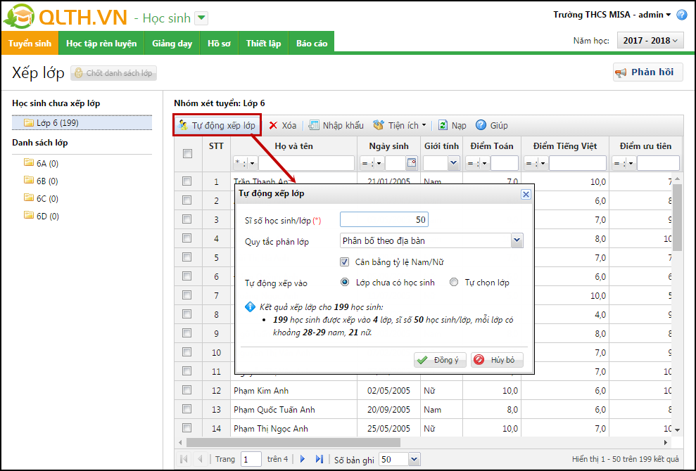Switch to the Tuyển sinh tab

point(30,44)
